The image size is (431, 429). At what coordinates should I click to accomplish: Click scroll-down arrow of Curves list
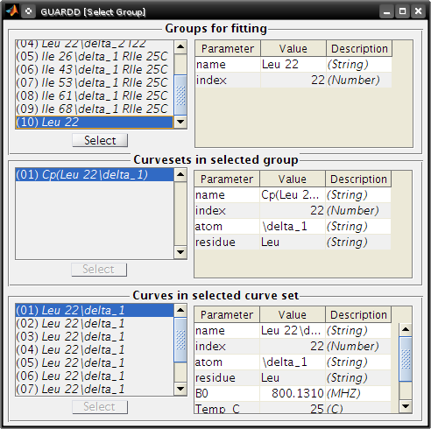point(180,389)
